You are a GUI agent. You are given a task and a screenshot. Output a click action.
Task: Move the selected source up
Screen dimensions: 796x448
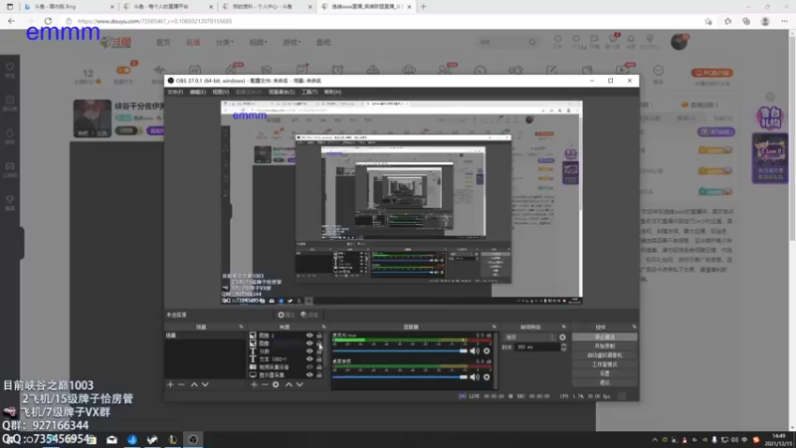(289, 384)
